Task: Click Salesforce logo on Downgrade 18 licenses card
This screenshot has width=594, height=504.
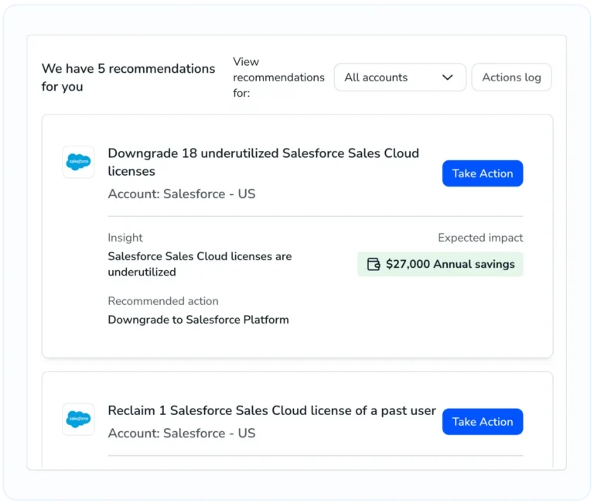Action: pos(78,162)
